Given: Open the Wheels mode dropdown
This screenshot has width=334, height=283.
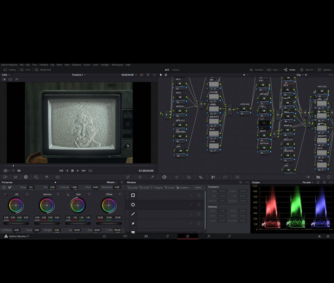Looking at the screenshot, I should [112, 182].
